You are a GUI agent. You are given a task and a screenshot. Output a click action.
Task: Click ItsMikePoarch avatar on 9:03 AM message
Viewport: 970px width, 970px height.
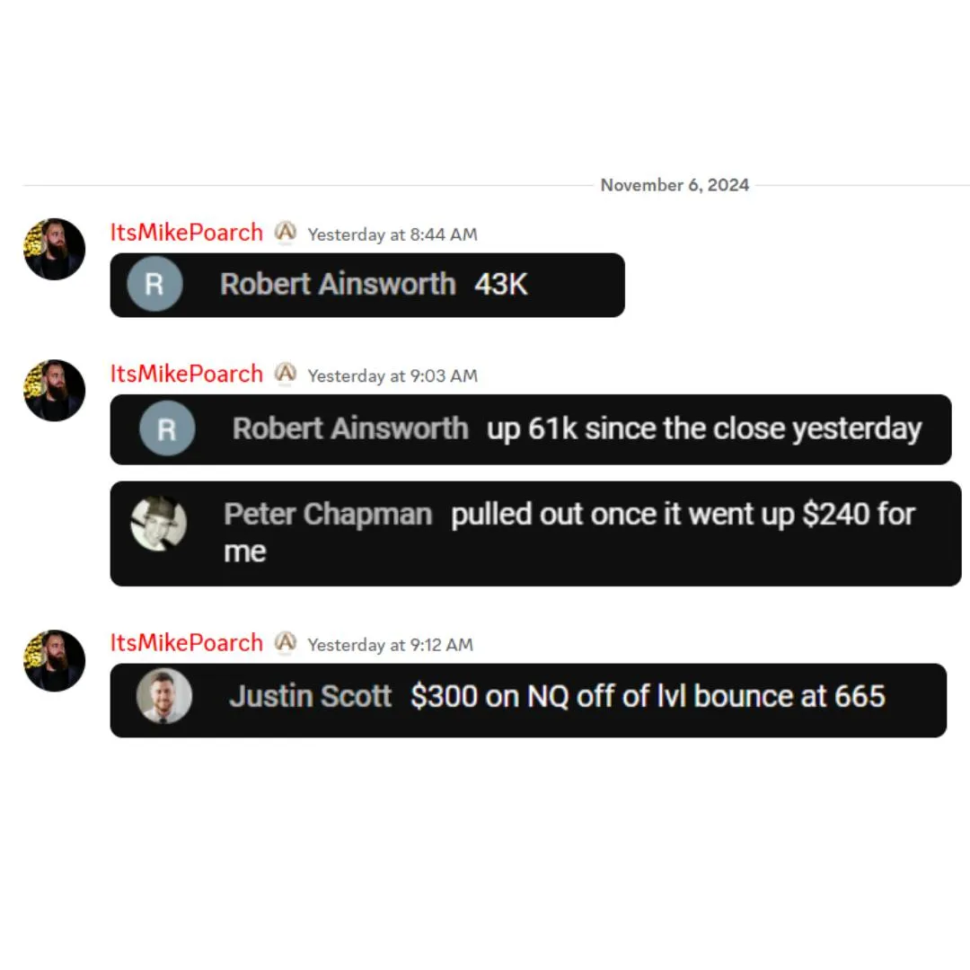click(55, 391)
